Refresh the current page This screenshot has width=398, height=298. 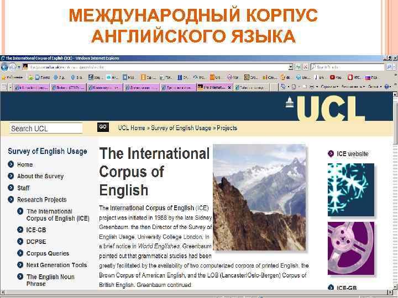coord(298,67)
